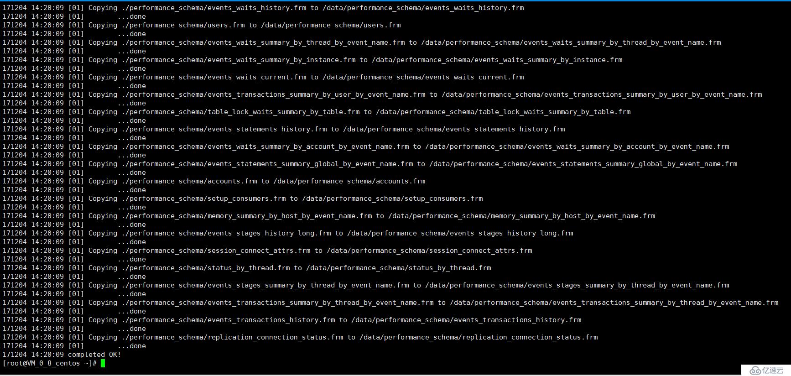Click source ./performance_schema/memory_summary_by_host_by_event_name.frm
Image resolution: width=791 pixels, height=376 pixels.
click(247, 216)
